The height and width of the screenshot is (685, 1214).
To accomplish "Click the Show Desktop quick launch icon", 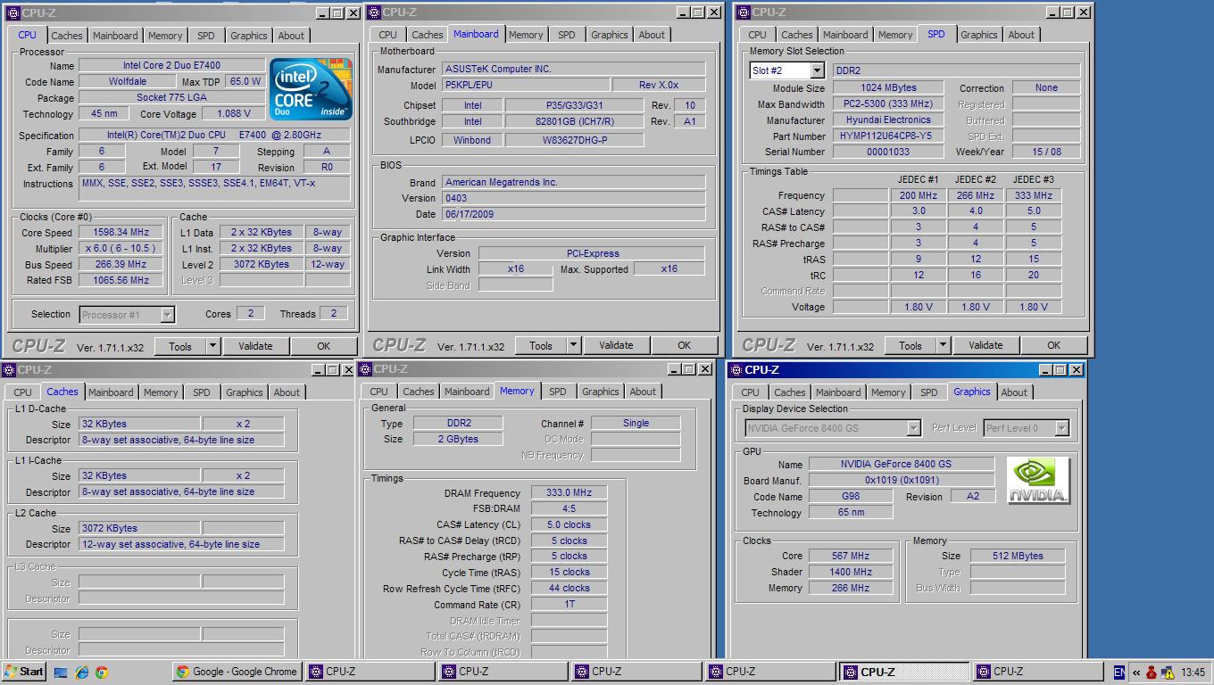I will pos(62,673).
